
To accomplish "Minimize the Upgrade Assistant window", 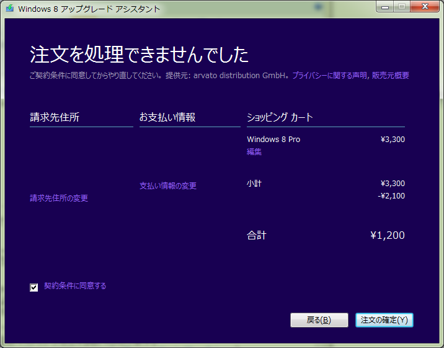I will [x=385, y=7].
